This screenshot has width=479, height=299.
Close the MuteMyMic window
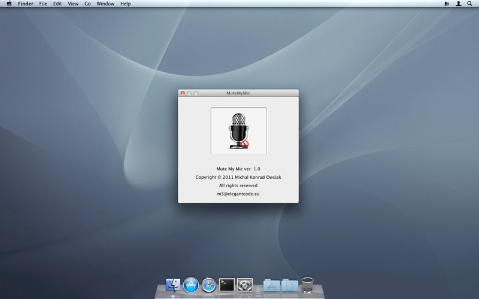click(x=183, y=93)
